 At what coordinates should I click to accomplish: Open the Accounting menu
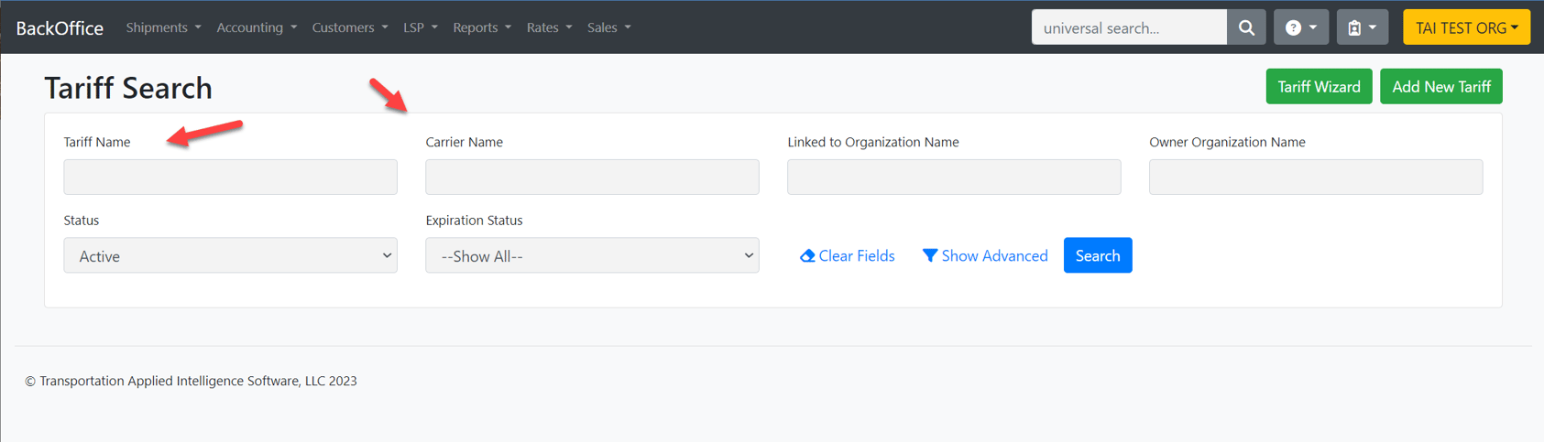(257, 27)
